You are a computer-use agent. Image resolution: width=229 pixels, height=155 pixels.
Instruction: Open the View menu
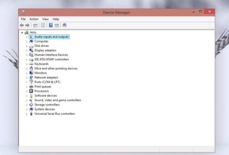45,19
